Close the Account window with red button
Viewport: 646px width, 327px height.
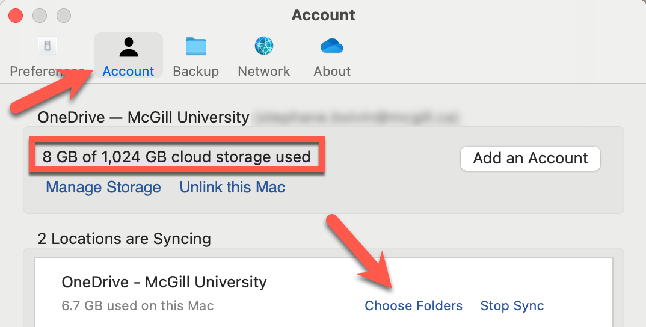[x=16, y=16]
